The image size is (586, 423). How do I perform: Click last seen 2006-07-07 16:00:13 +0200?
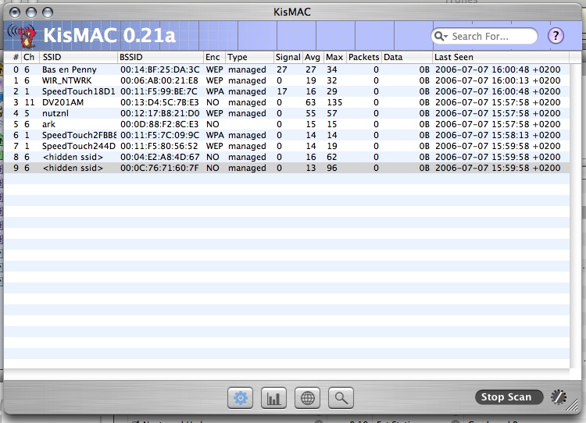(498, 80)
